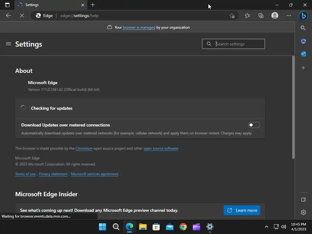Open Bing Discover button
Image resolution: width=312 pixels, height=234 pixels.
coord(303,16)
